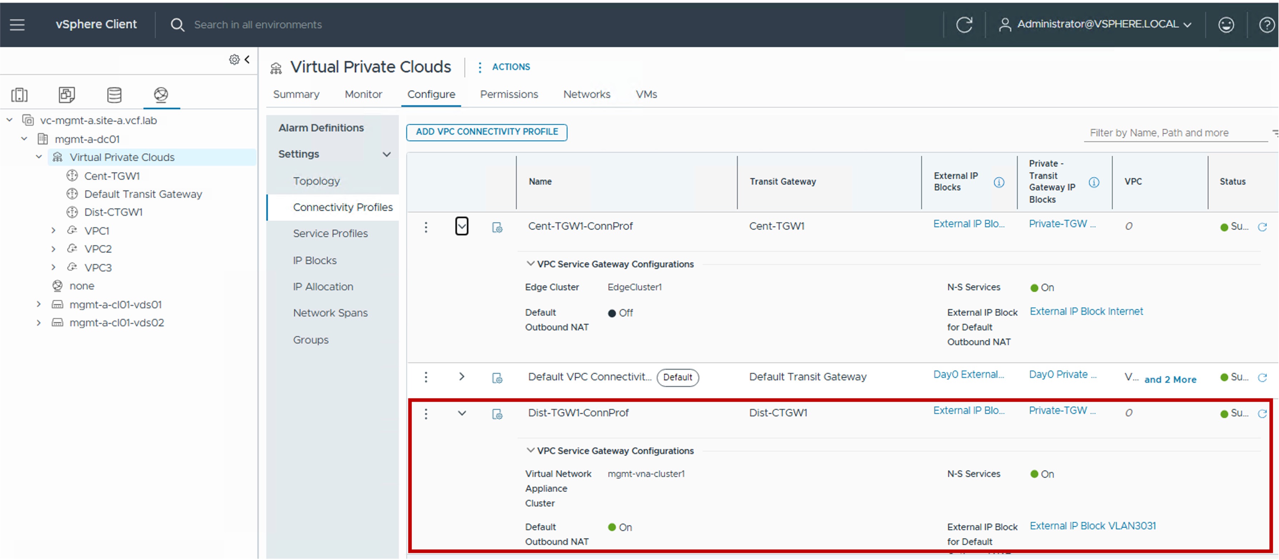Screen dimensions: 1279x560
Task: Open the Administrator@VSPHERE.LOCAL user dropdown
Action: [1095, 24]
